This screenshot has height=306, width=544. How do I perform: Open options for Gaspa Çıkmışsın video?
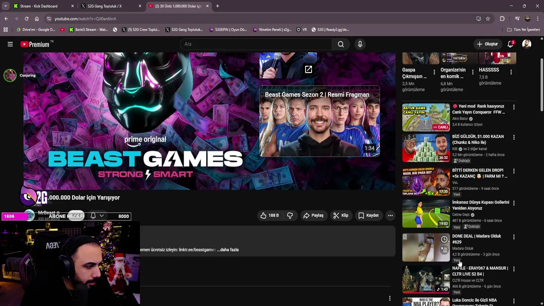tap(434, 72)
